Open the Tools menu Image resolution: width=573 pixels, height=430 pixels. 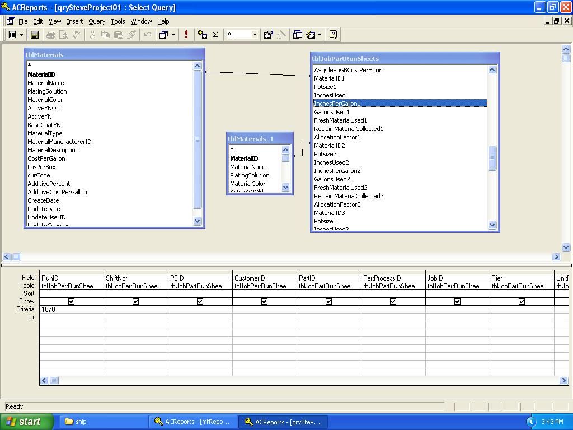[x=118, y=21]
